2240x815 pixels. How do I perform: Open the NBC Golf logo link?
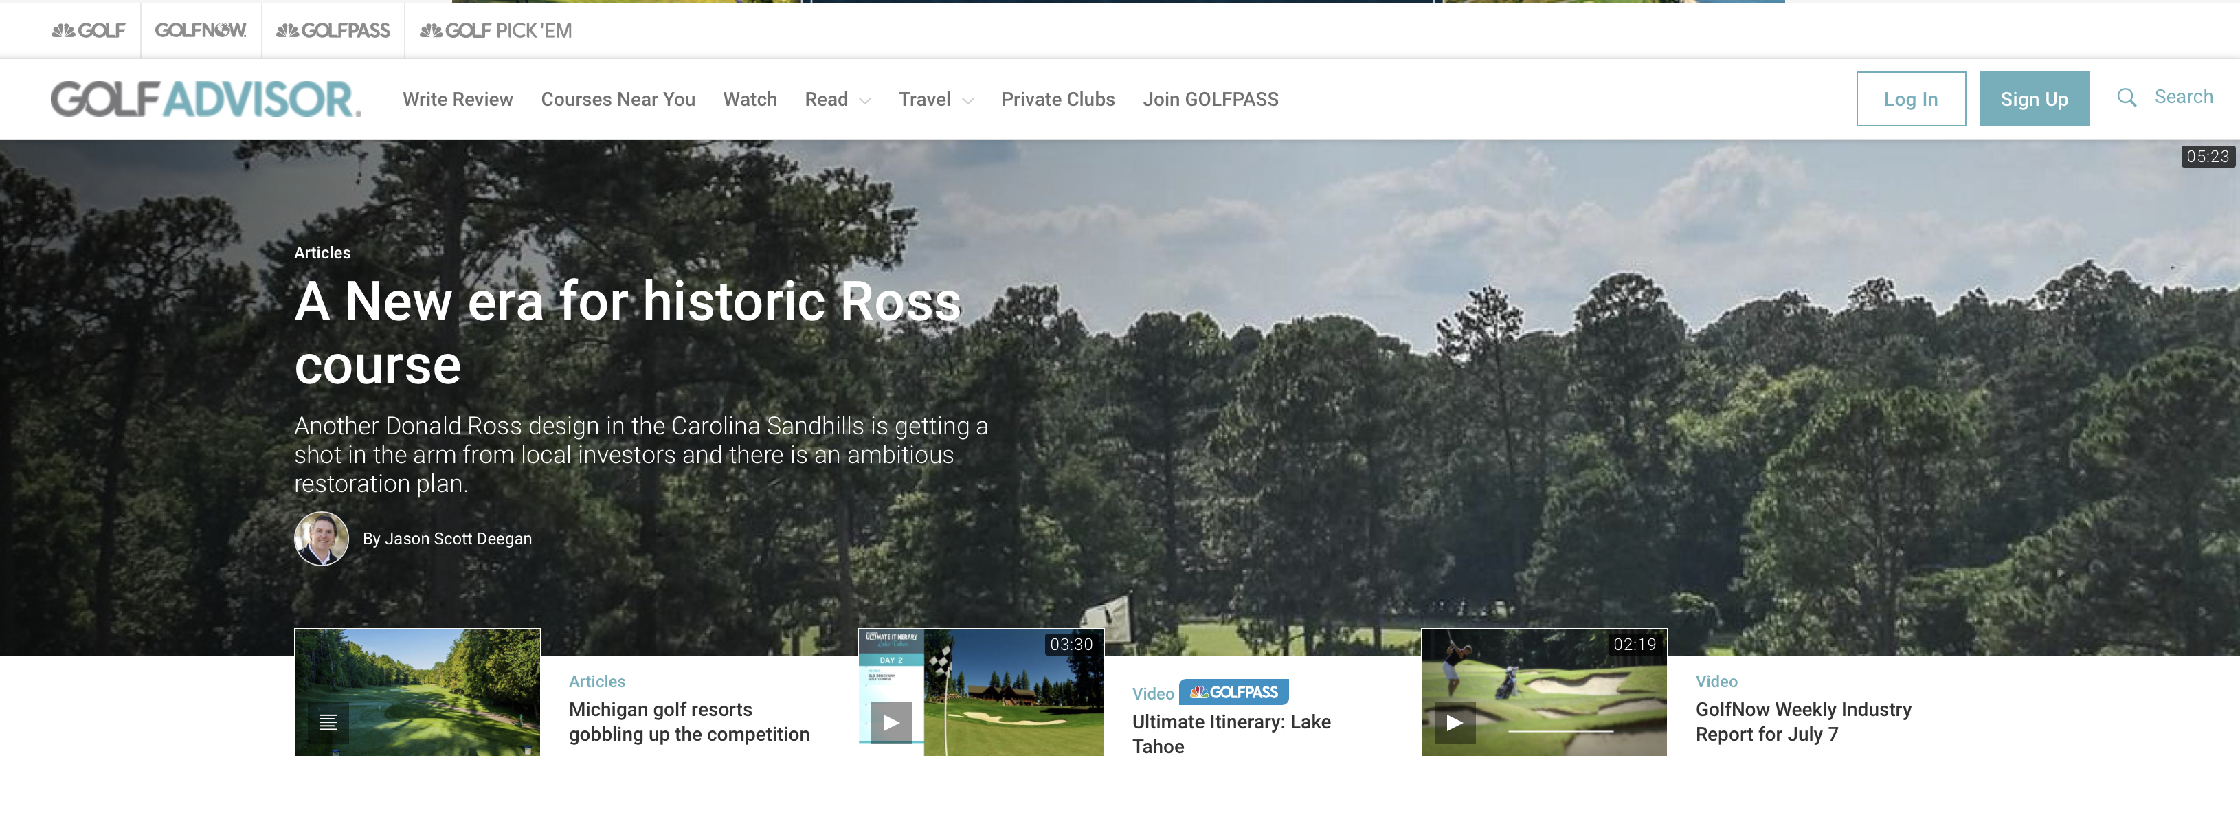coord(88,30)
